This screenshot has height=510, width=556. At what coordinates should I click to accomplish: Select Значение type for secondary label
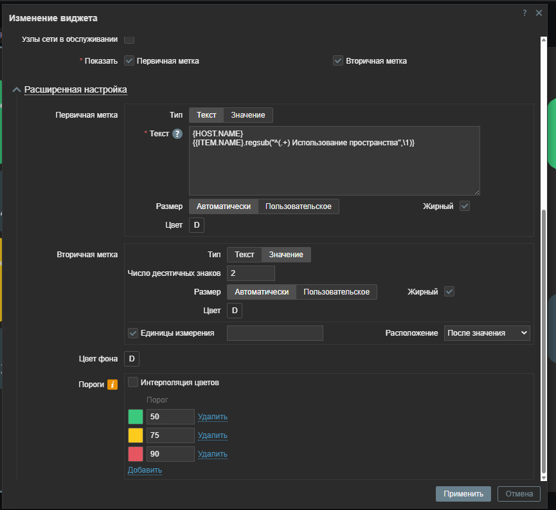coord(286,255)
